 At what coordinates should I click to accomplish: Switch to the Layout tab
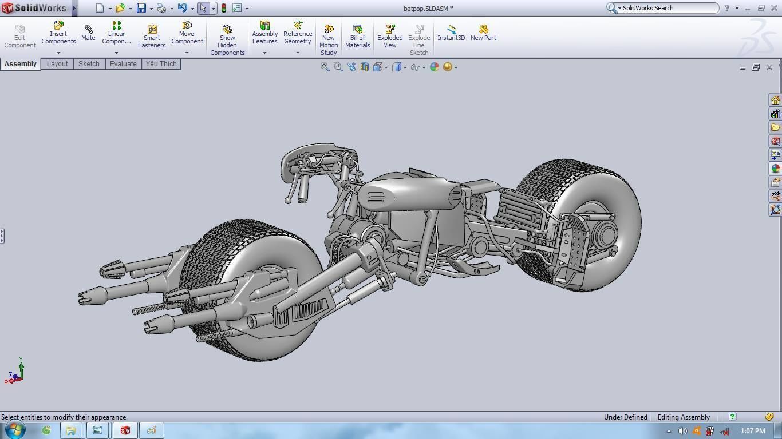(x=57, y=64)
